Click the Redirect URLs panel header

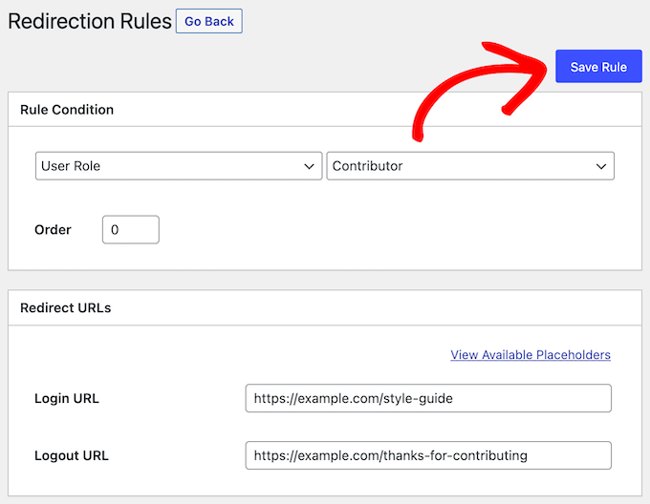[65, 308]
